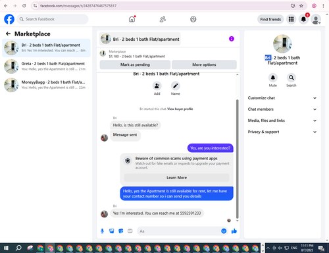The height and width of the screenshot is (253, 329).
Task: Click the browser back arrow
Action: click(x=6, y=6)
